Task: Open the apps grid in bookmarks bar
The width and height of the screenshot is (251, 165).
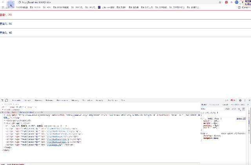Action: pyautogui.click(x=3, y=7)
